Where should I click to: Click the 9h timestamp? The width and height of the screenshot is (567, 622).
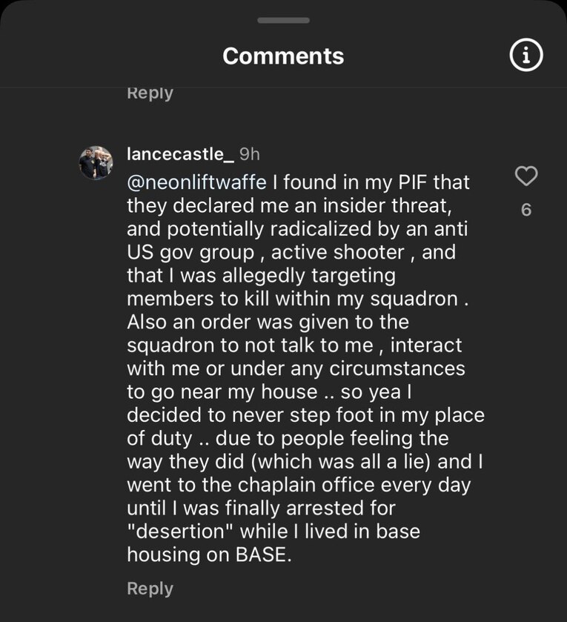point(250,154)
